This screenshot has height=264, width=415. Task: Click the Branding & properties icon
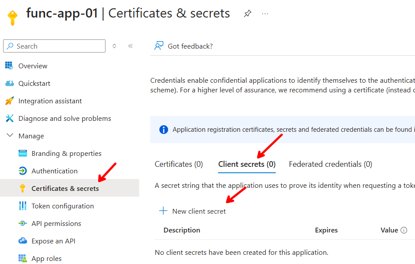point(23,153)
